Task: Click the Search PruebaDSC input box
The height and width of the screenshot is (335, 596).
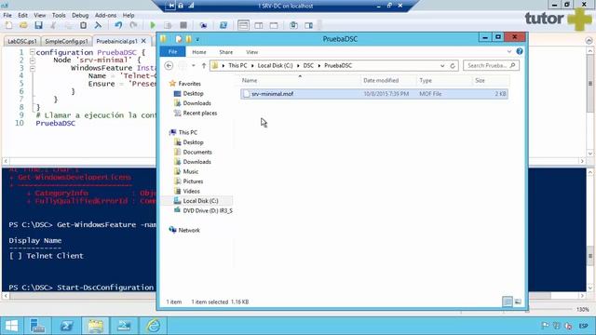Action: click(x=491, y=66)
